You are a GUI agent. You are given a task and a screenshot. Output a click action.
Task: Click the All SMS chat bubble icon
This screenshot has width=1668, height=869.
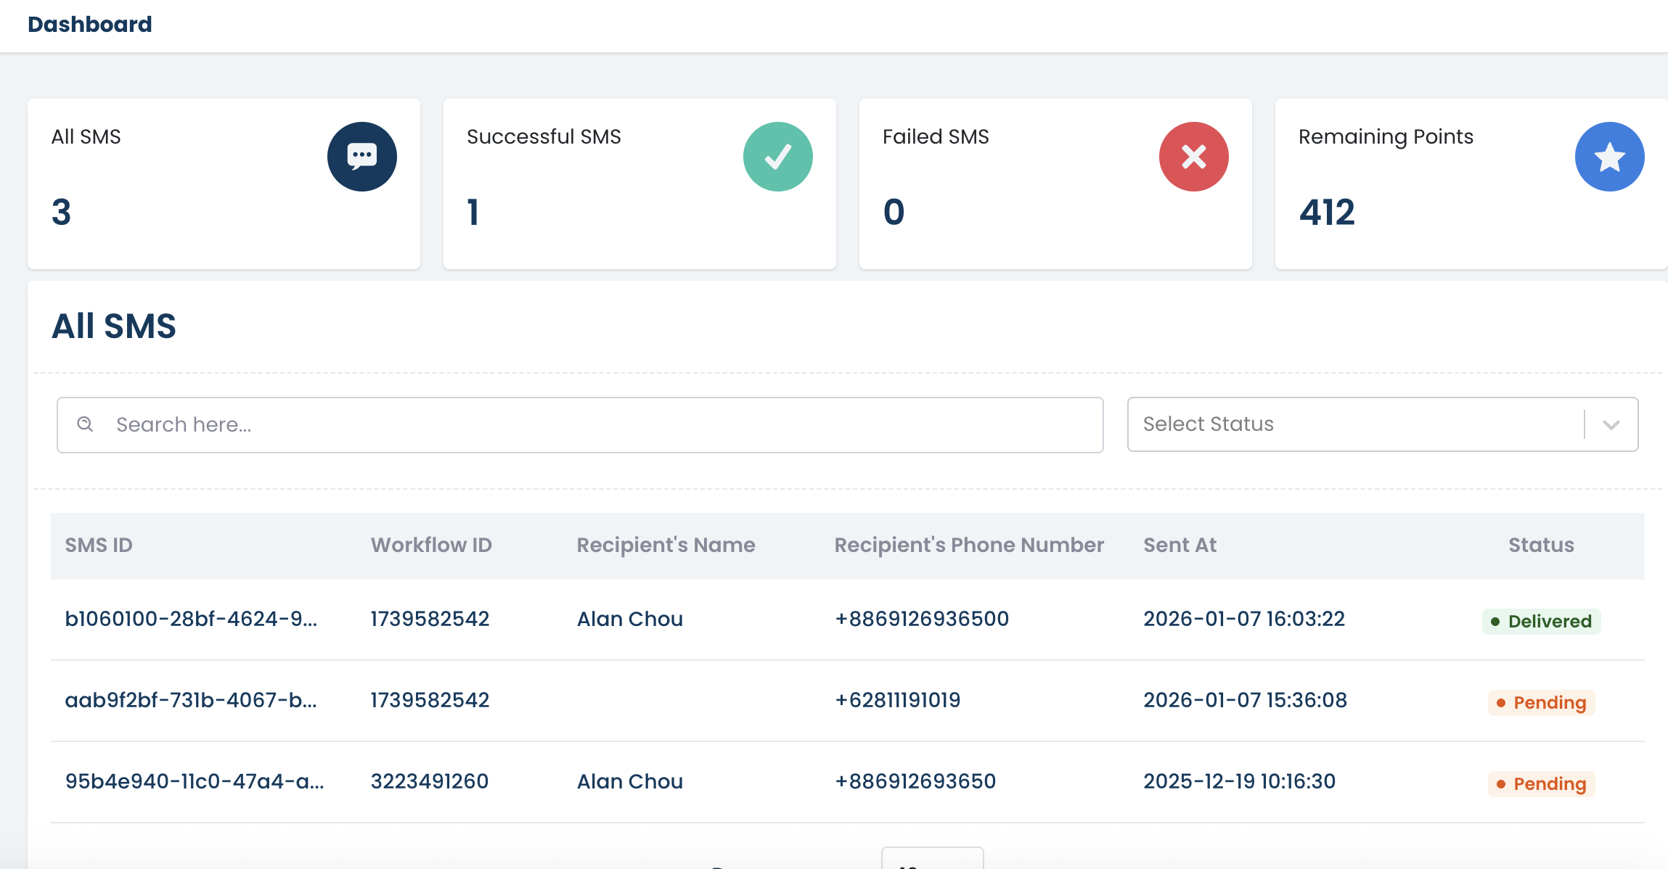point(361,157)
